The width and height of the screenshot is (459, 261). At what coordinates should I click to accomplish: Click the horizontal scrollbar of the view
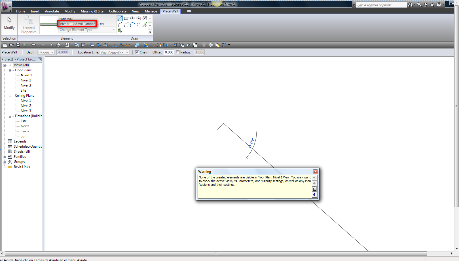coord(216,253)
